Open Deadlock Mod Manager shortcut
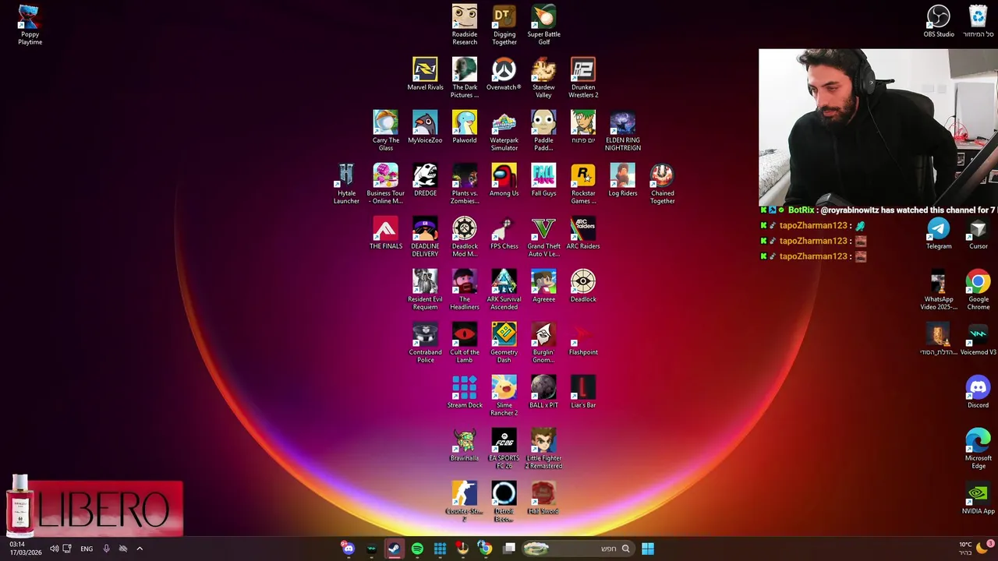The image size is (998, 561). [465, 237]
